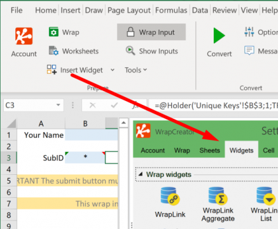278x229 pixels.
Task: Open the Review ribbon tab
Action: pyautogui.click(x=225, y=10)
